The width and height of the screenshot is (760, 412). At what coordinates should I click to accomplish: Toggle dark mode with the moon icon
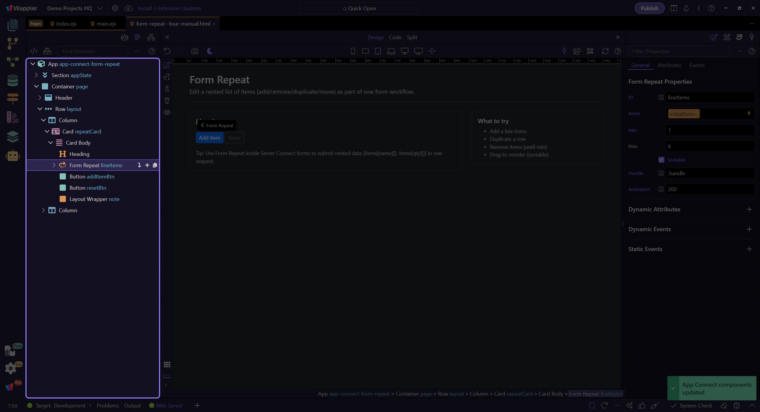tap(210, 51)
